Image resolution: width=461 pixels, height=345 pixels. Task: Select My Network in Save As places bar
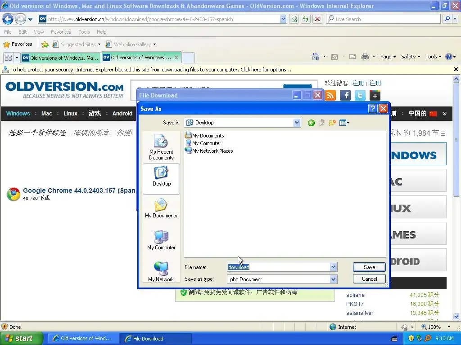[x=161, y=271]
